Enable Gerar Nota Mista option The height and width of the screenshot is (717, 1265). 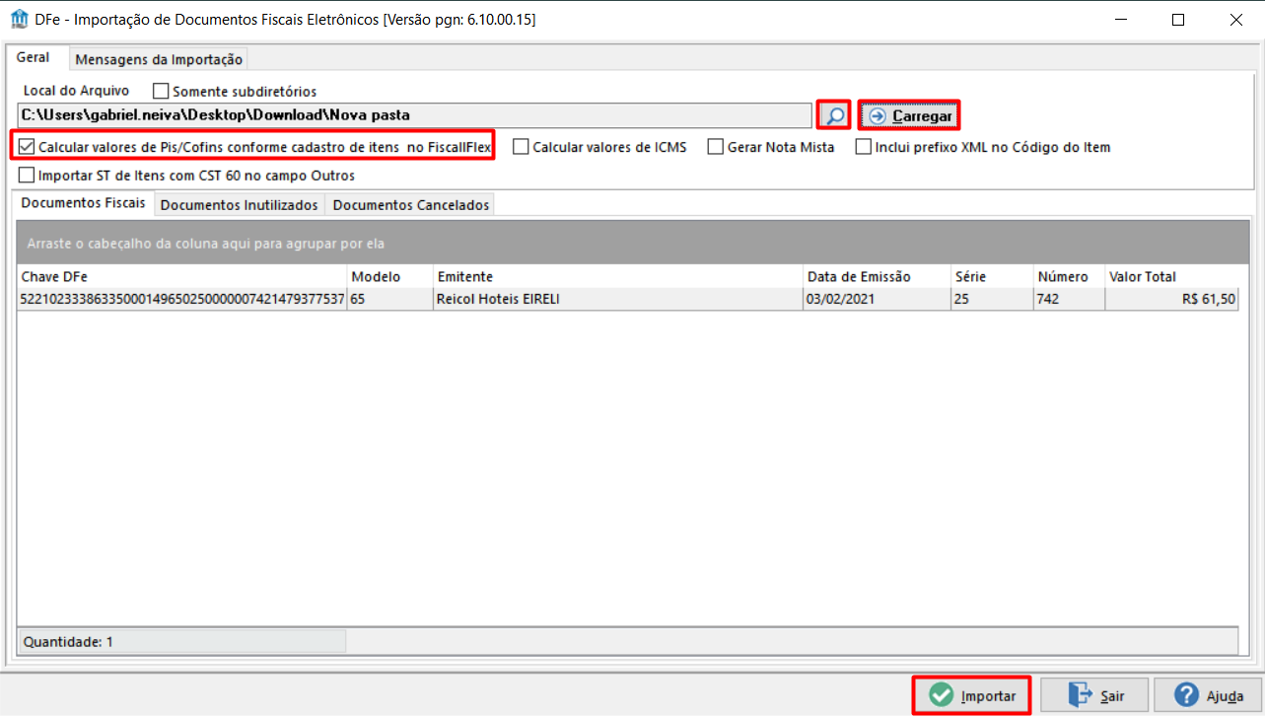click(716, 147)
